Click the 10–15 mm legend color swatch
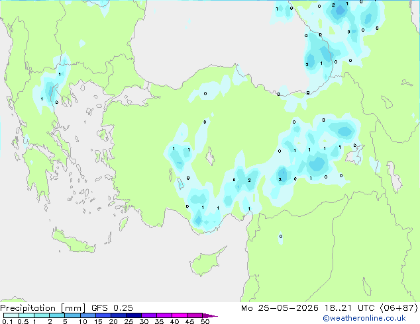This screenshot has width=420, height=324. click(87, 315)
